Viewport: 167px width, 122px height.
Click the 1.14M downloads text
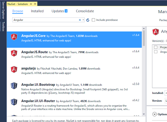(x=91, y=85)
